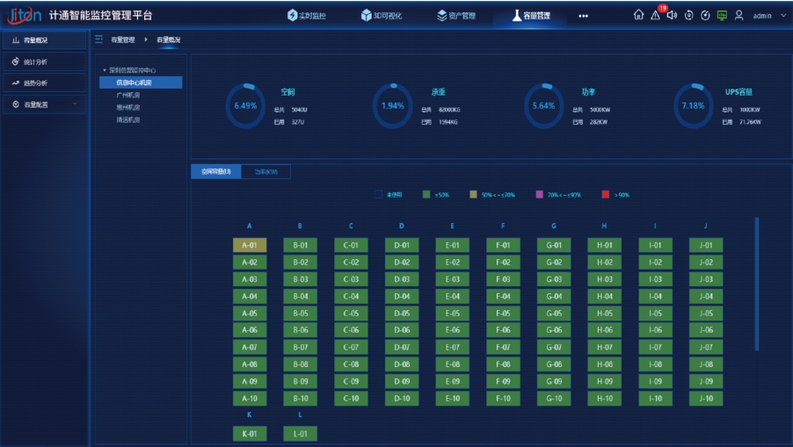This screenshot has height=447, width=793.
Task: Click the user profile icon
Action: tap(739, 15)
